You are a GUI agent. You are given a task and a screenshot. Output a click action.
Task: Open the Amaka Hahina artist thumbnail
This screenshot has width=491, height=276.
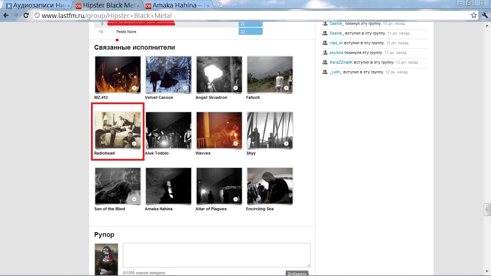point(169,186)
